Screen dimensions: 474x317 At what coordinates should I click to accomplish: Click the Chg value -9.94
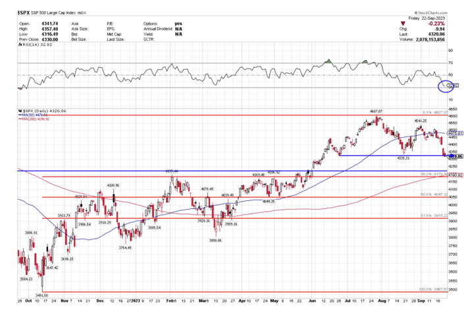(x=439, y=29)
